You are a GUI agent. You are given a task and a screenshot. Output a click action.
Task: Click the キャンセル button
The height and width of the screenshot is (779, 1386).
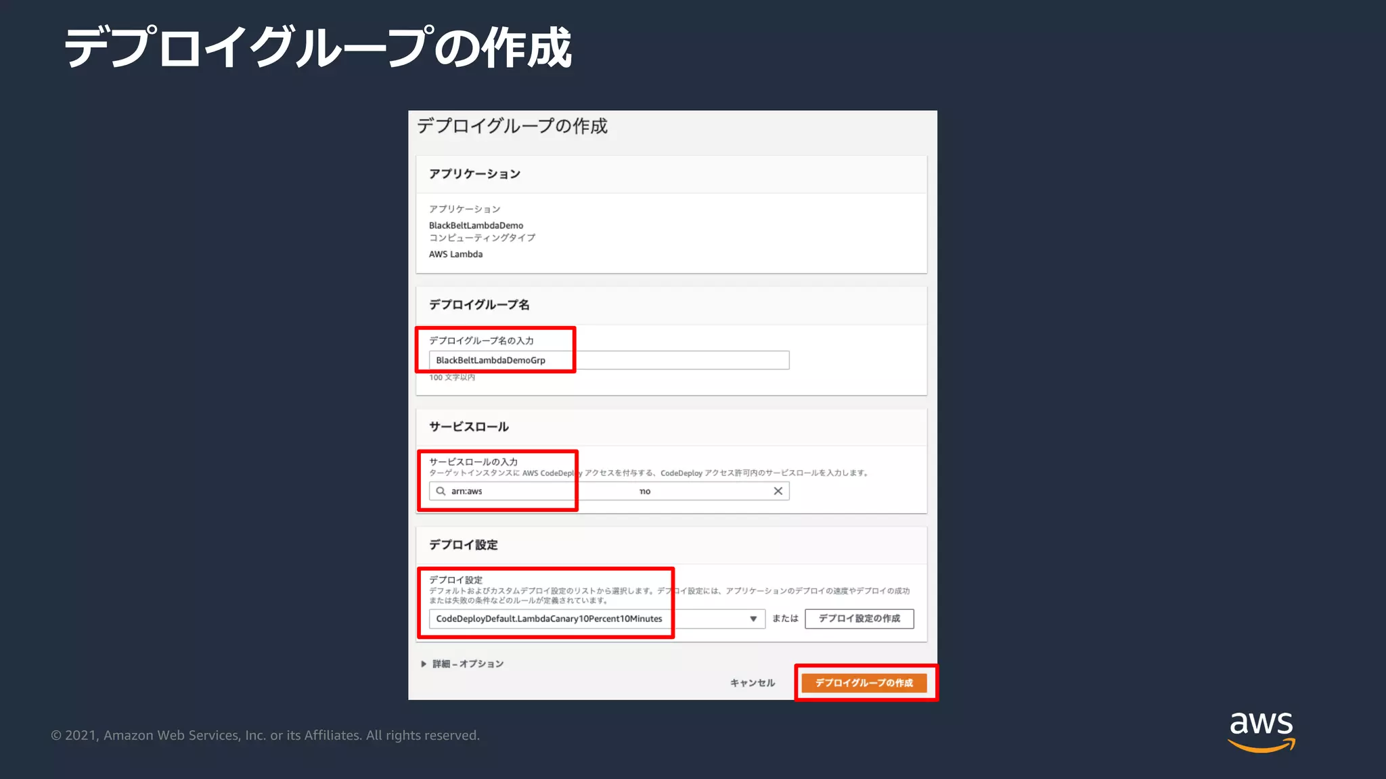coord(752,683)
